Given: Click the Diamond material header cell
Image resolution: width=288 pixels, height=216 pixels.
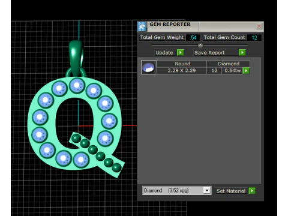Looking at the screenshot, I should (229, 64).
